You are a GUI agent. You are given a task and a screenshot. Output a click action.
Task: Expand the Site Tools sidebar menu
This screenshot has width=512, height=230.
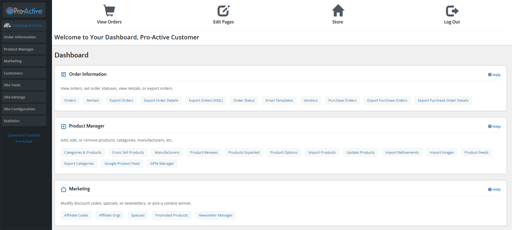click(x=24, y=85)
